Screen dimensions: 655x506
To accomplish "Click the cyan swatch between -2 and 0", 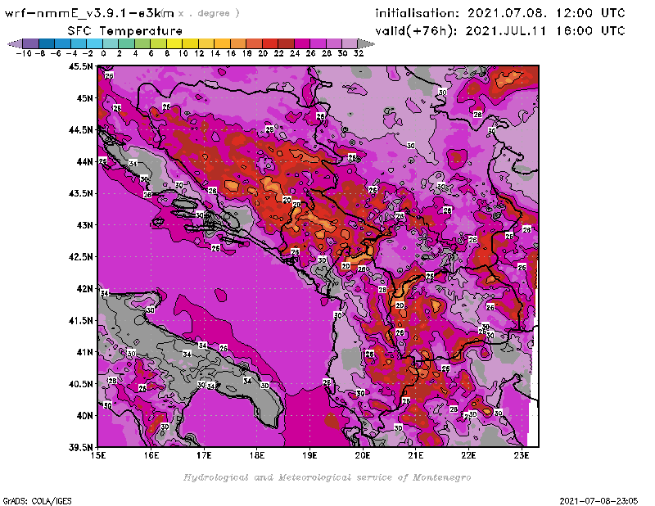I will 94,43.
